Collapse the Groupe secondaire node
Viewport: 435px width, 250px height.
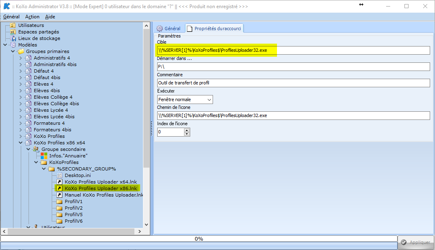tap(29, 149)
